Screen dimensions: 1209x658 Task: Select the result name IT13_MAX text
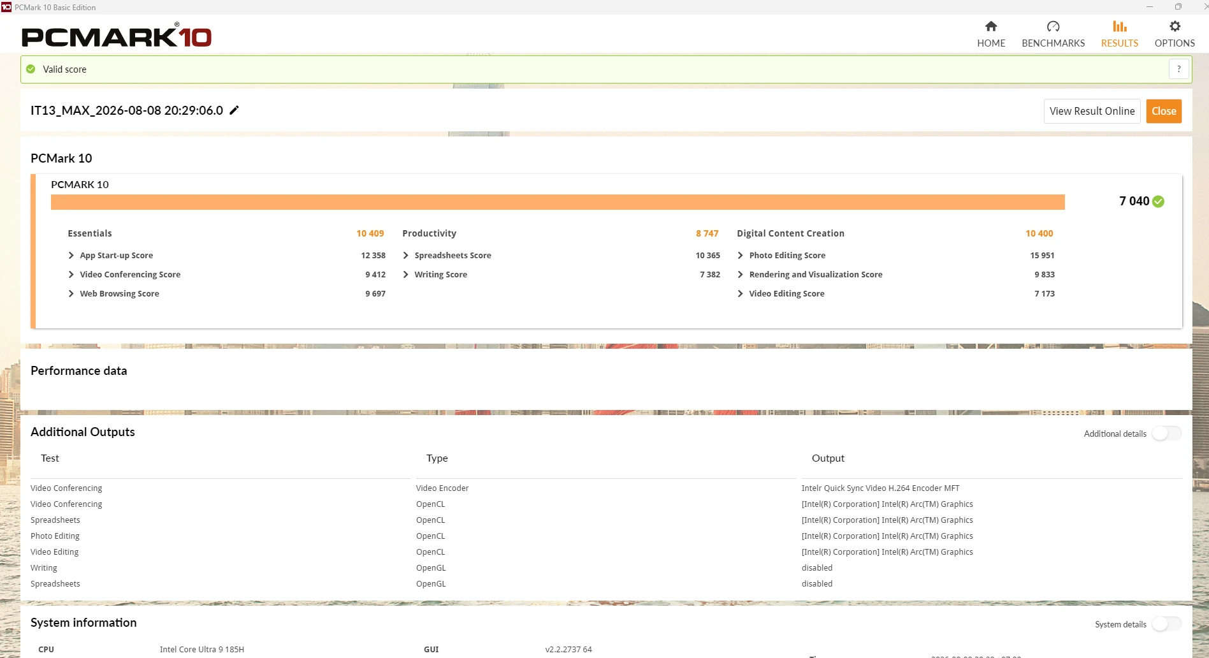(x=127, y=110)
